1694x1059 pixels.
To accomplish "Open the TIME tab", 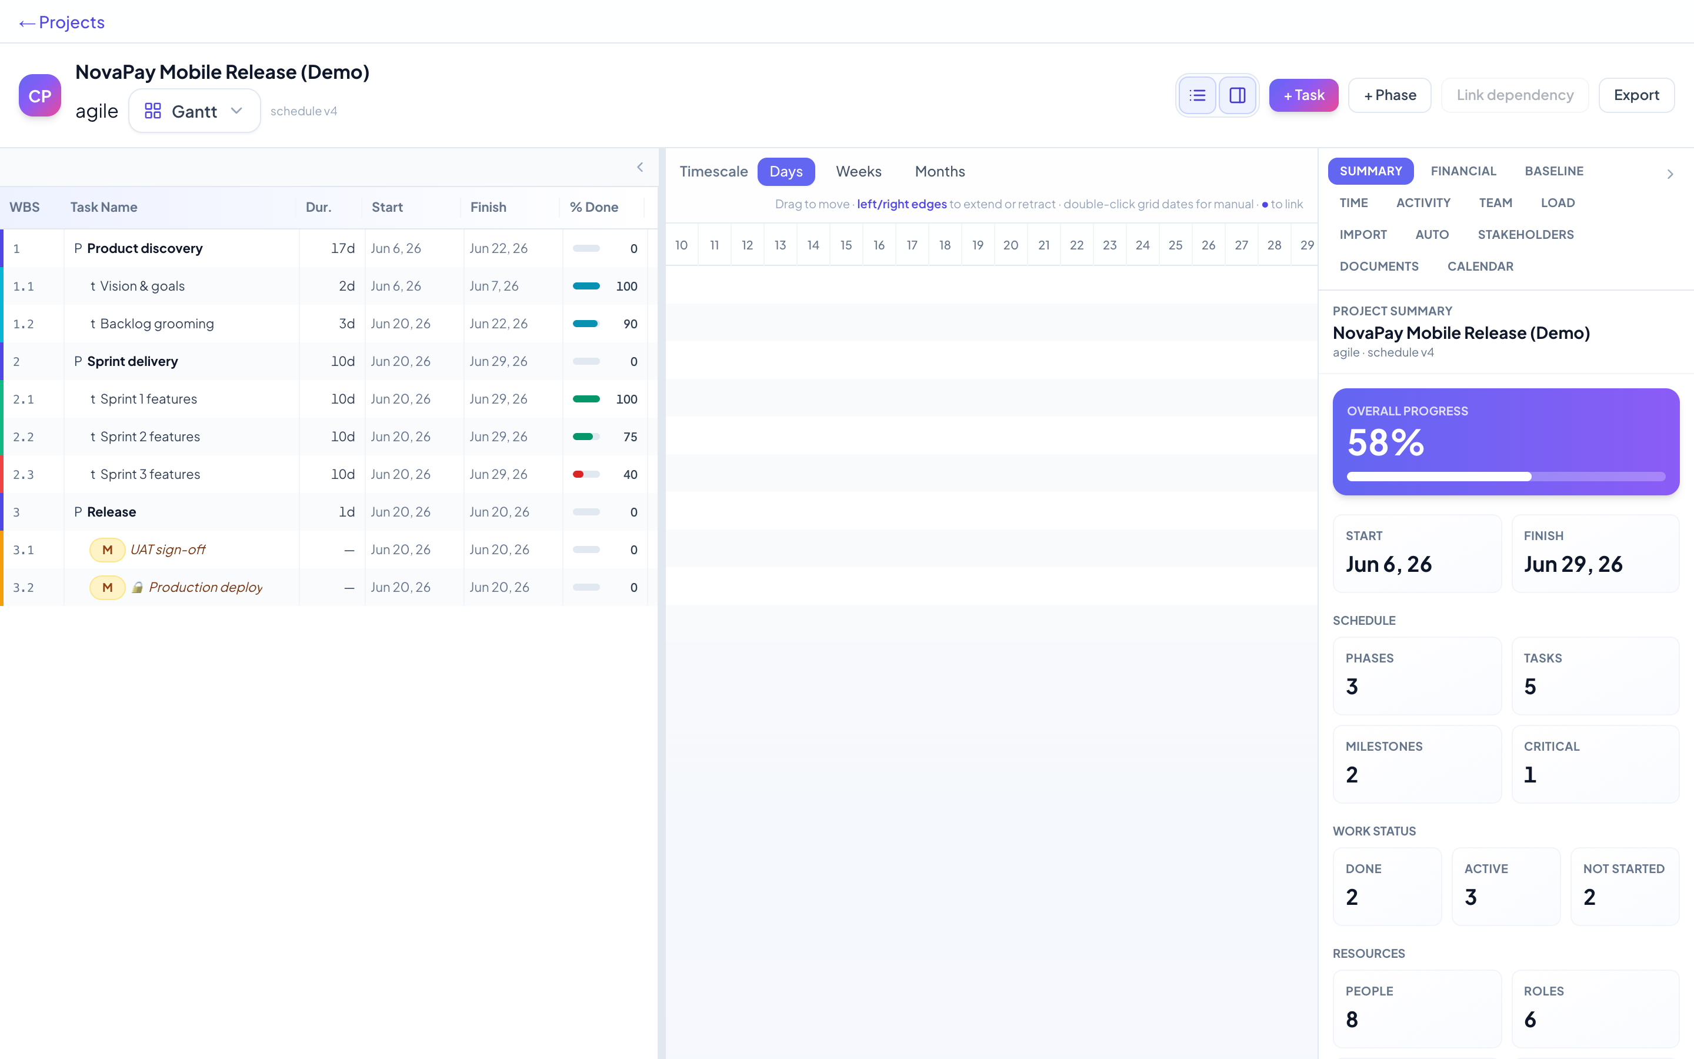I will (1353, 202).
